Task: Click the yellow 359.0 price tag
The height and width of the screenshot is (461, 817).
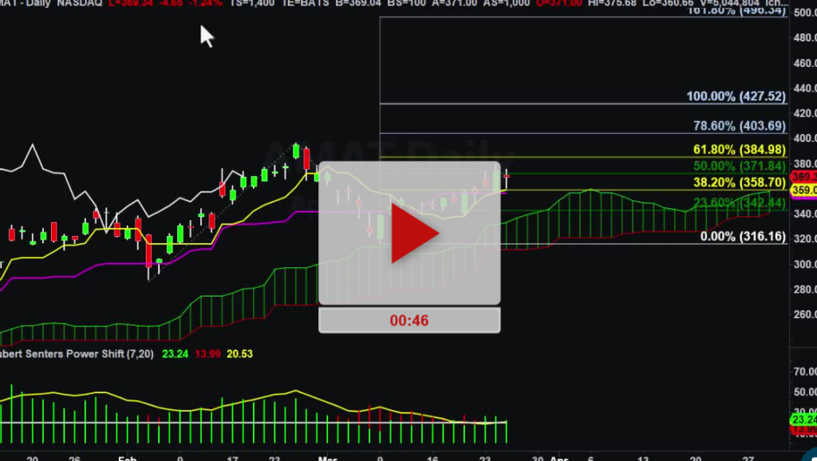Action: [802, 191]
